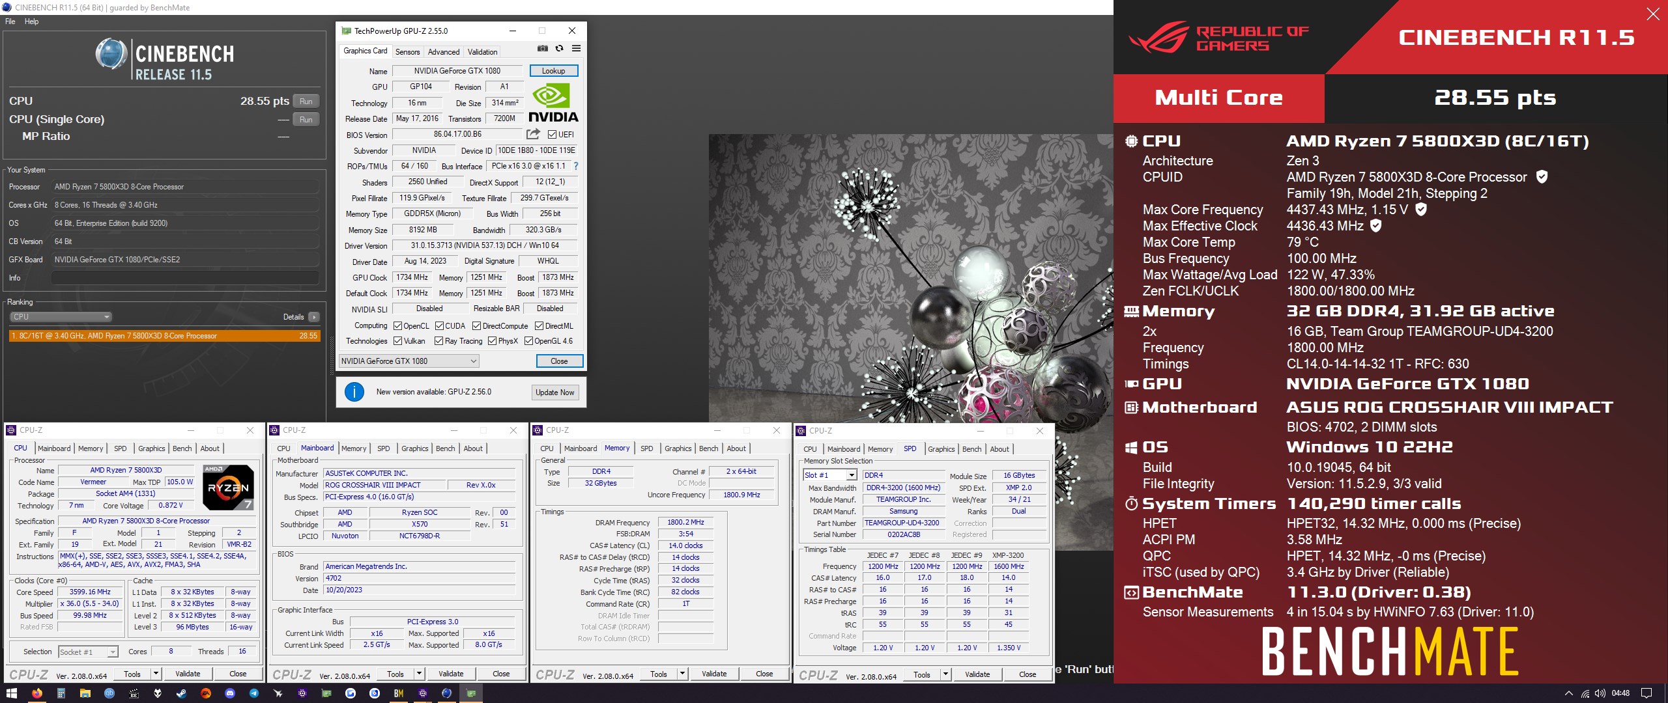Switch to the GPU-Z Sensors tab
This screenshot has height=703, width=1668.
[x=407, y=52]
